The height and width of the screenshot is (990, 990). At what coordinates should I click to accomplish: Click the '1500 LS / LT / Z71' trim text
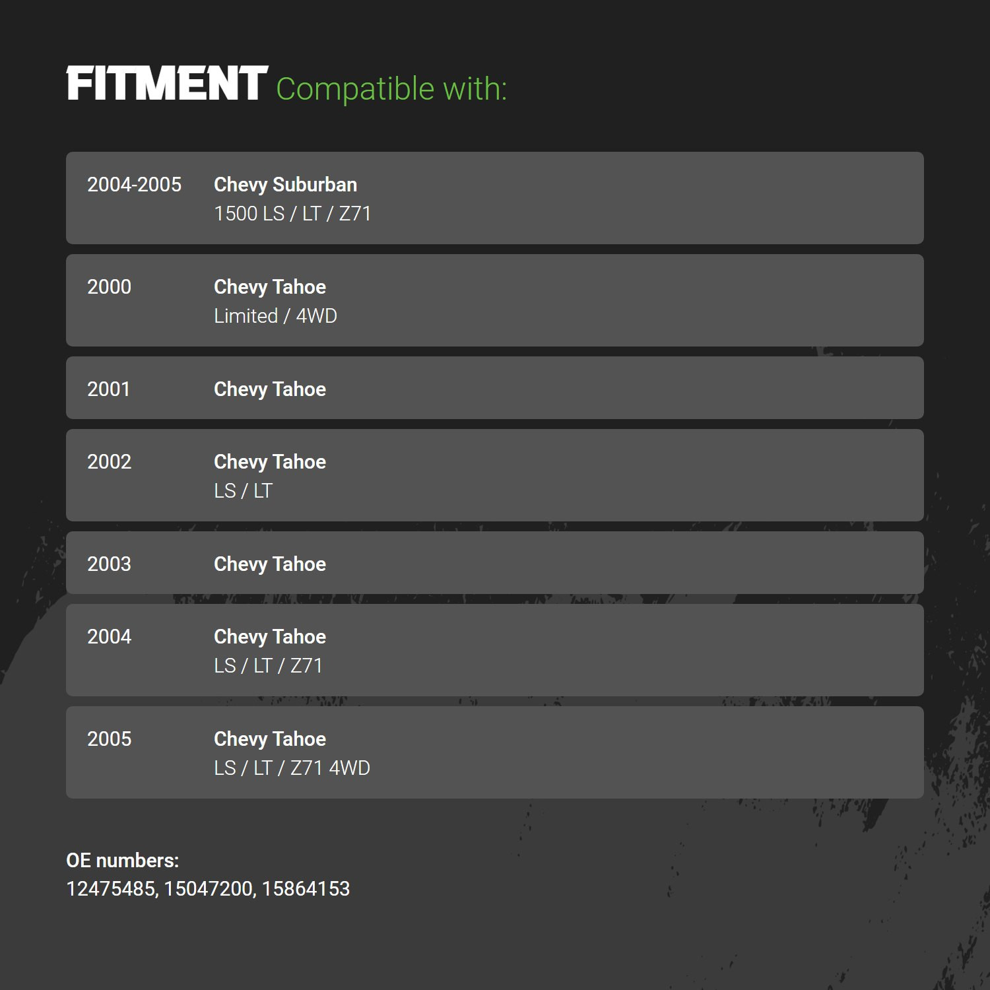(x=292, y=214)
